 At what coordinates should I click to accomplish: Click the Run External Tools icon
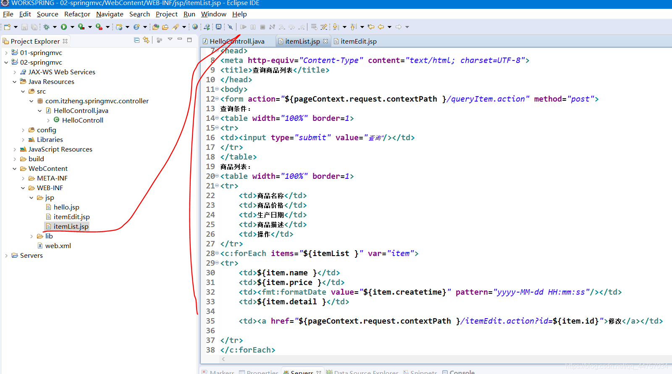[x=99, y=27]
